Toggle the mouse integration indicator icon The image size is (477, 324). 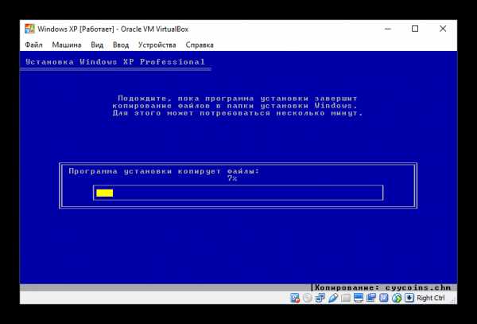pos(397,298)
